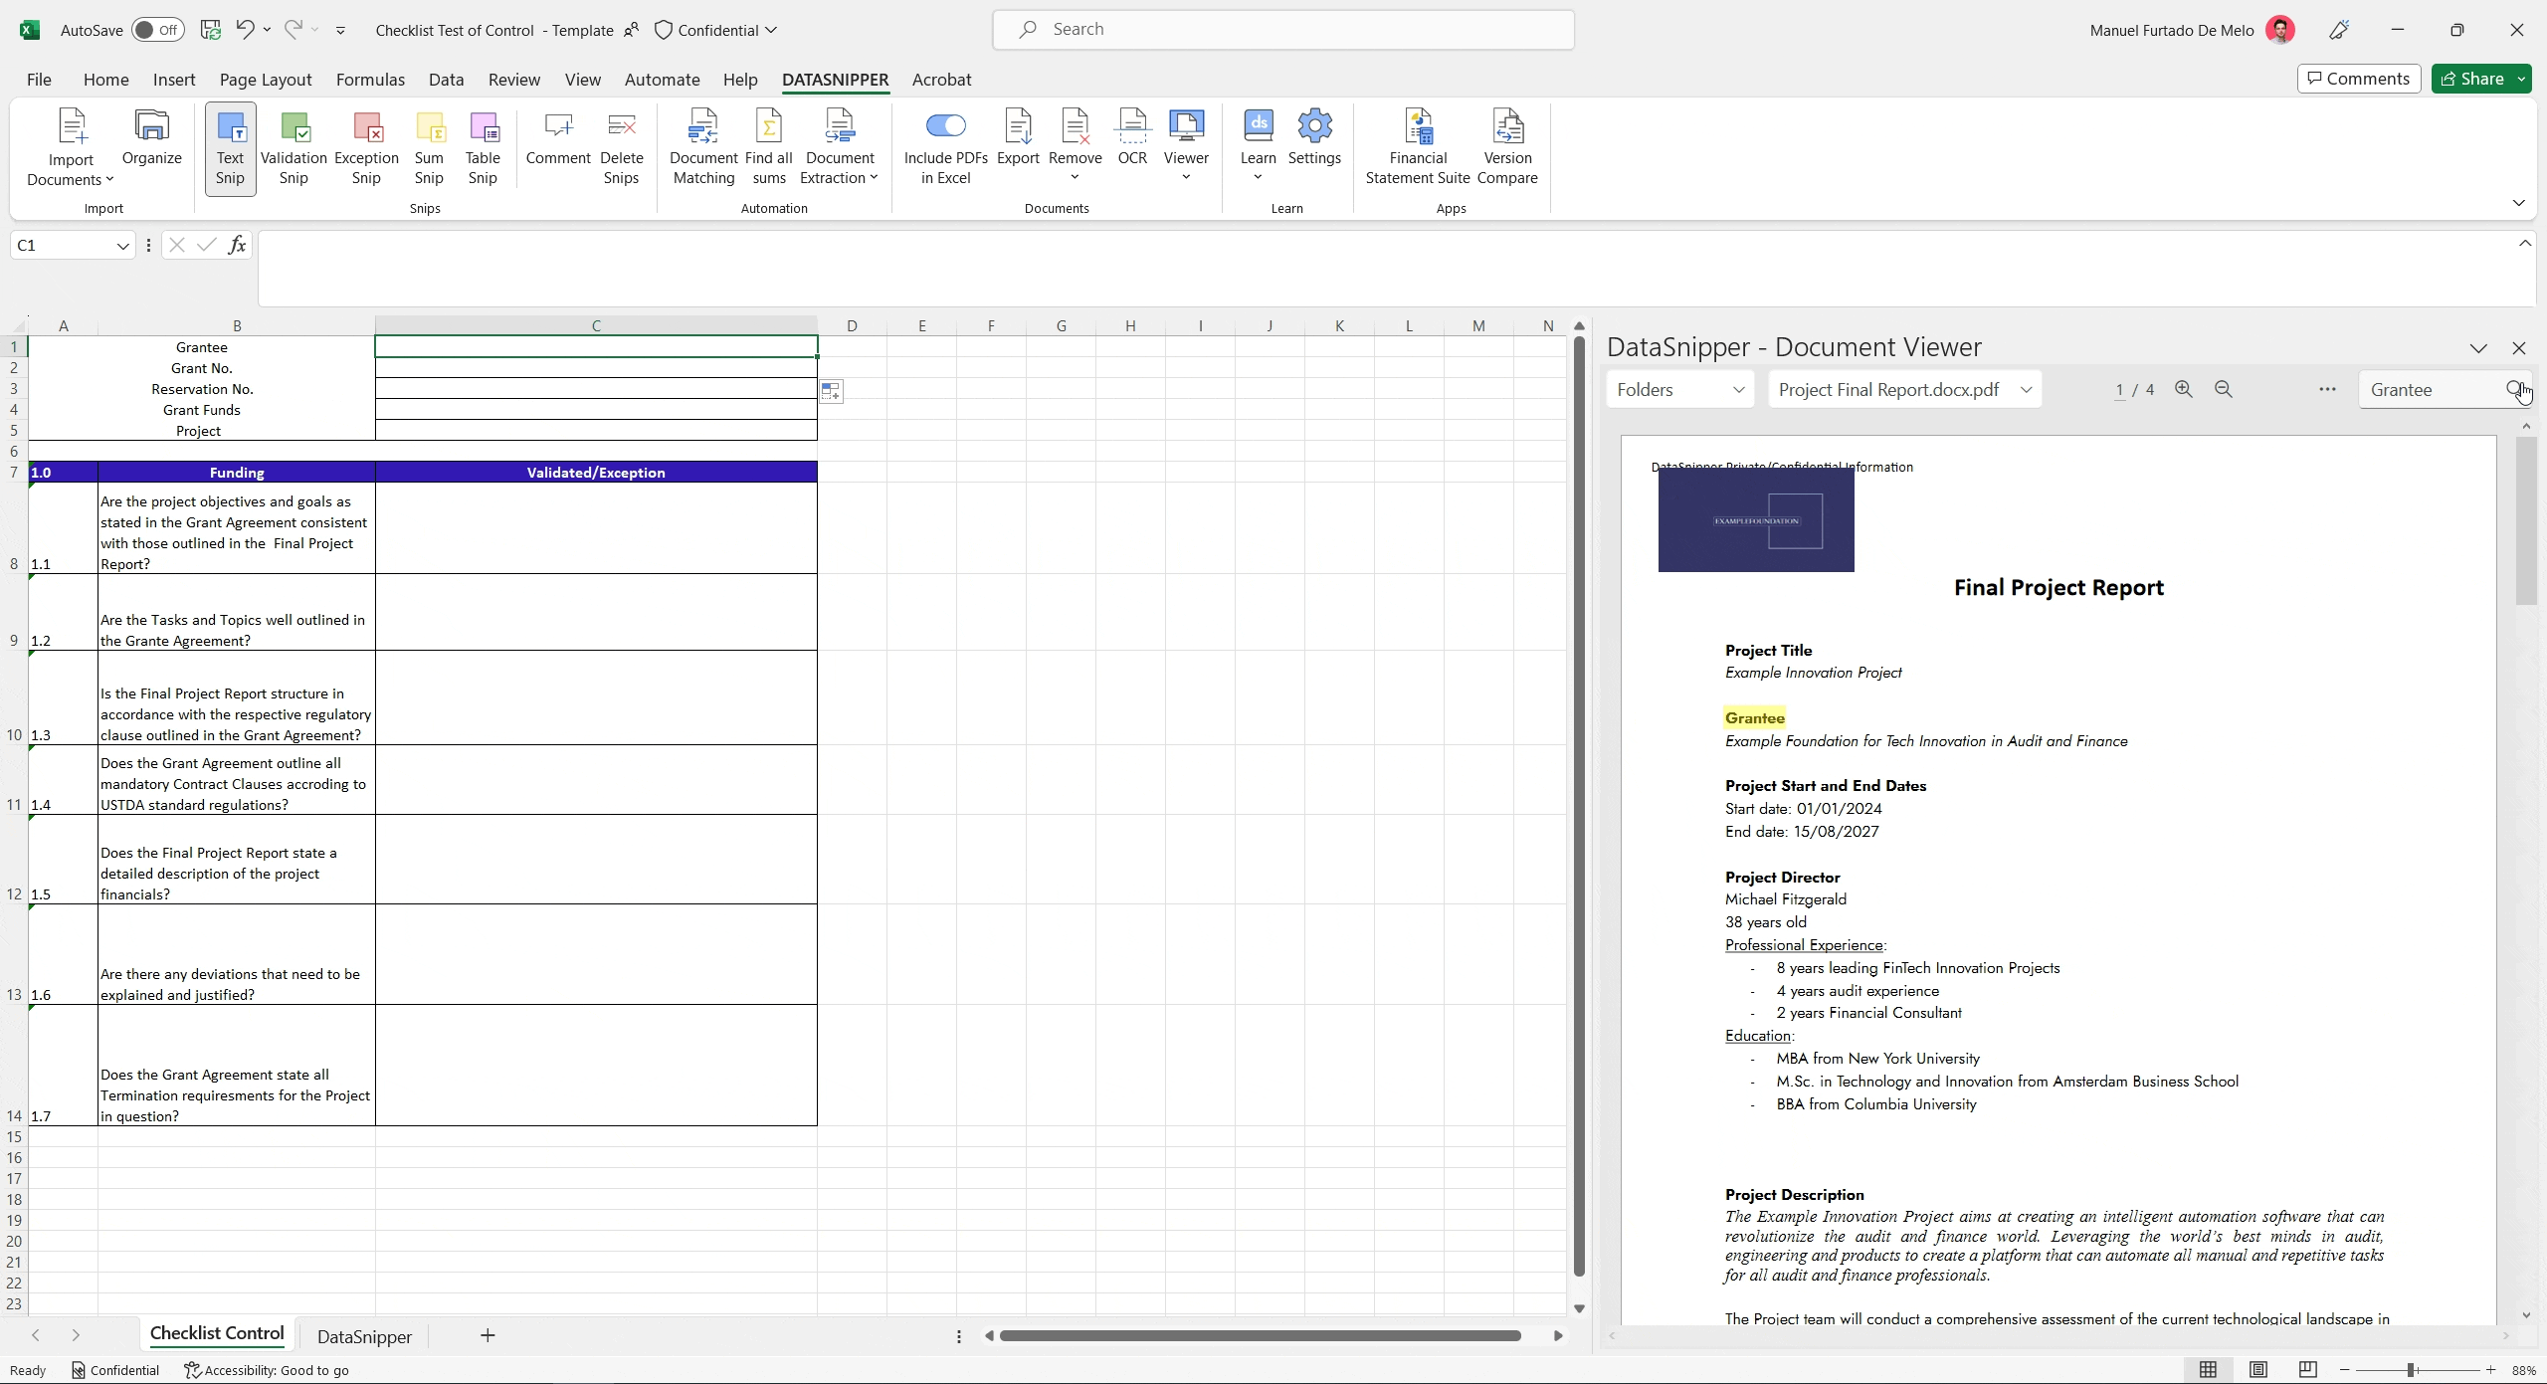Image resolution: width=2547 pixels, height=1384 pixels.
Task: Open the Folders dropdown in Document Viewer
Action: [1679, 389]
